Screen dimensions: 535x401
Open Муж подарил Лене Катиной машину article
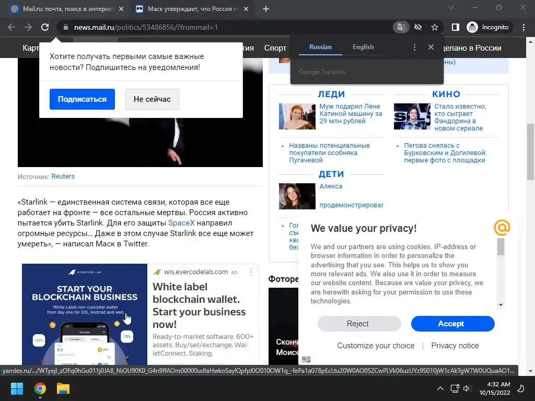(x=351, y=113)
